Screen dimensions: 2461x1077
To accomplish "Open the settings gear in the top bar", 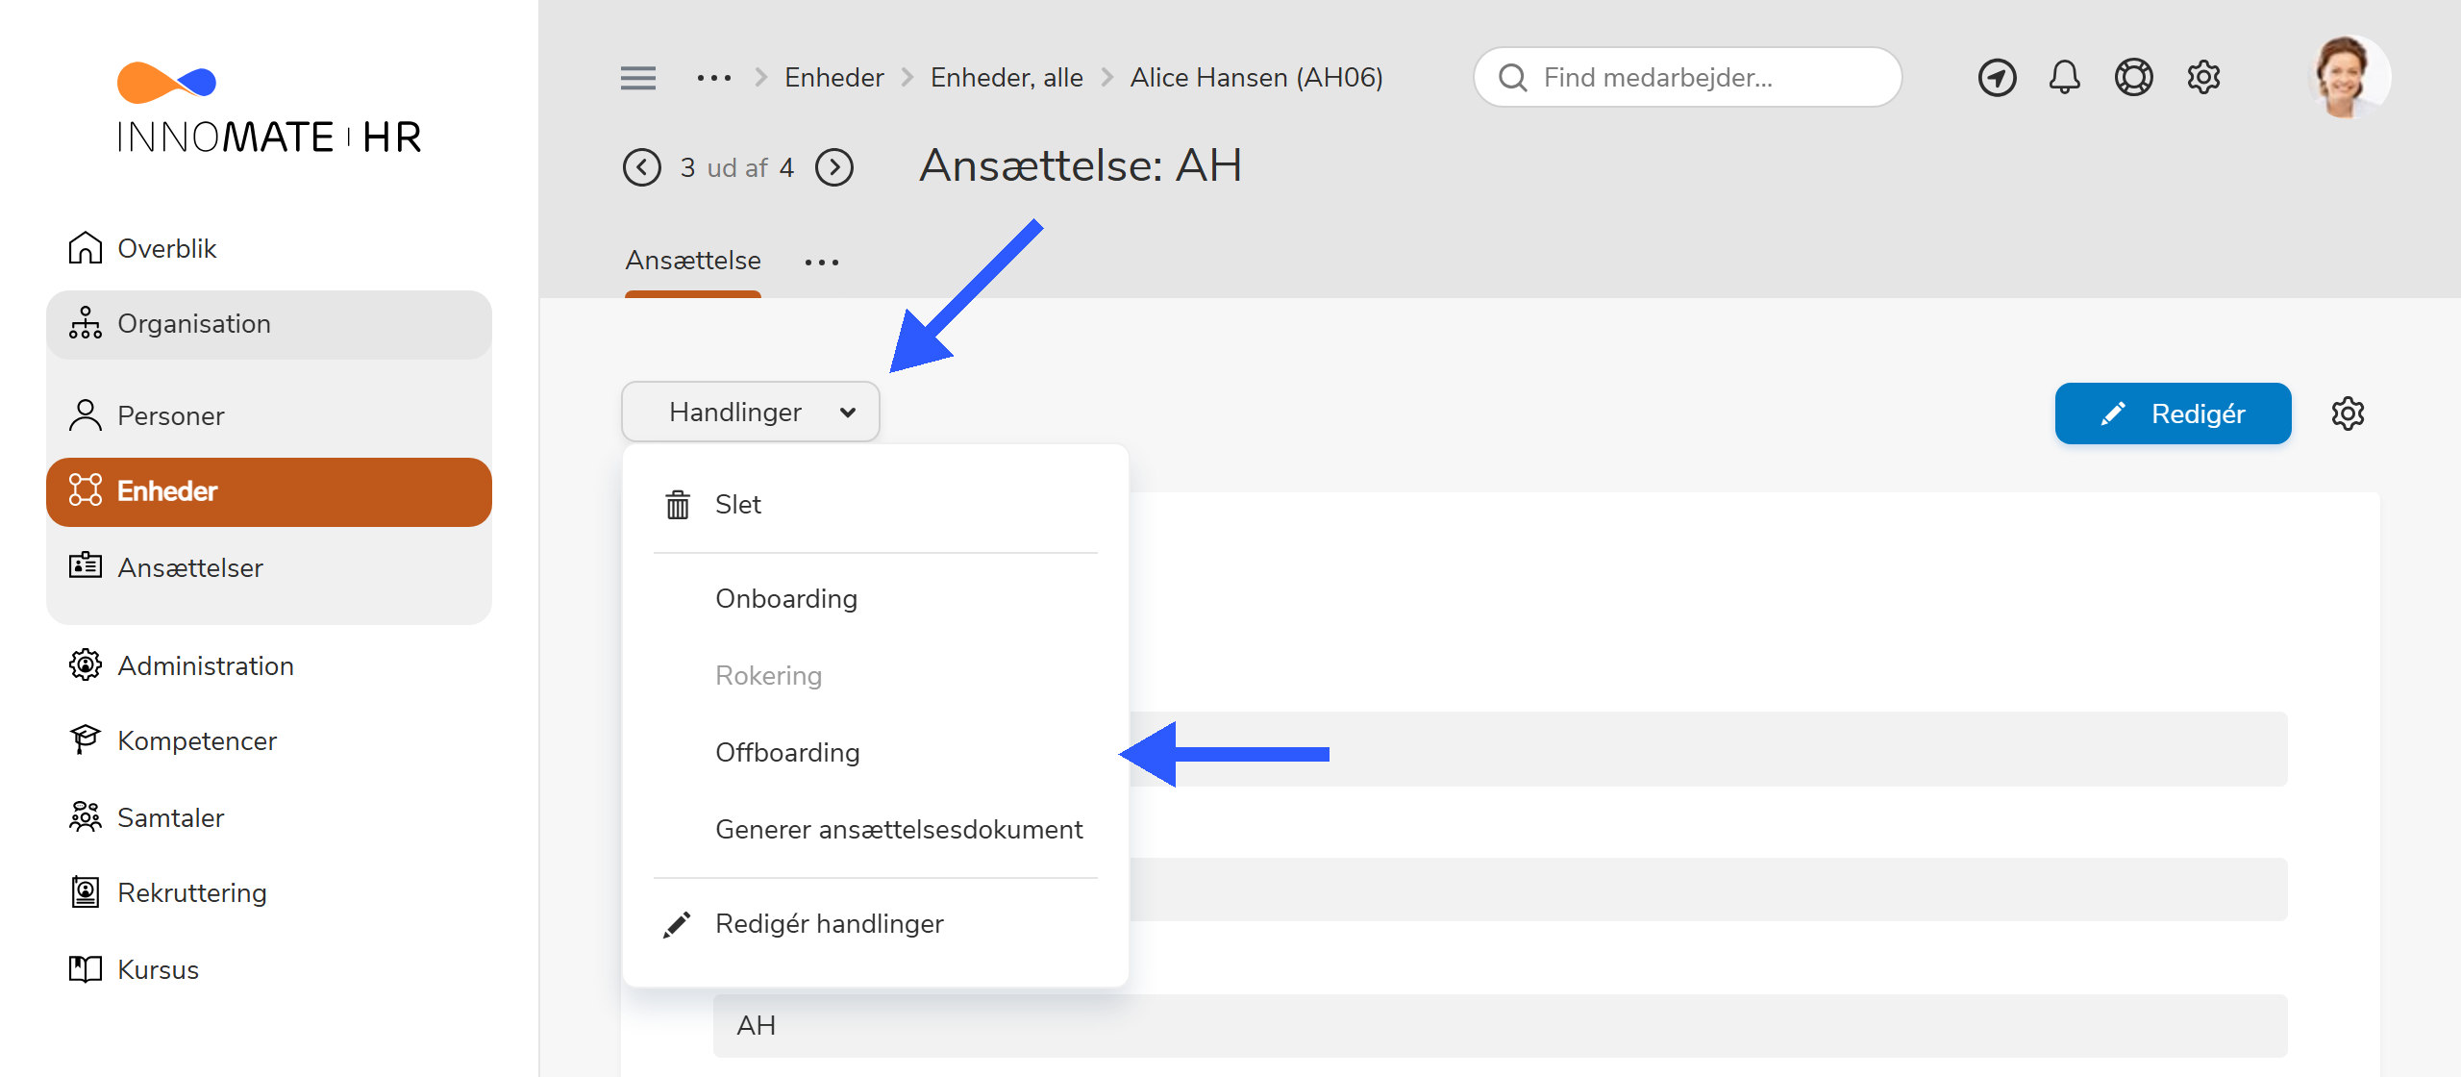I will [x=2203, y=77].
